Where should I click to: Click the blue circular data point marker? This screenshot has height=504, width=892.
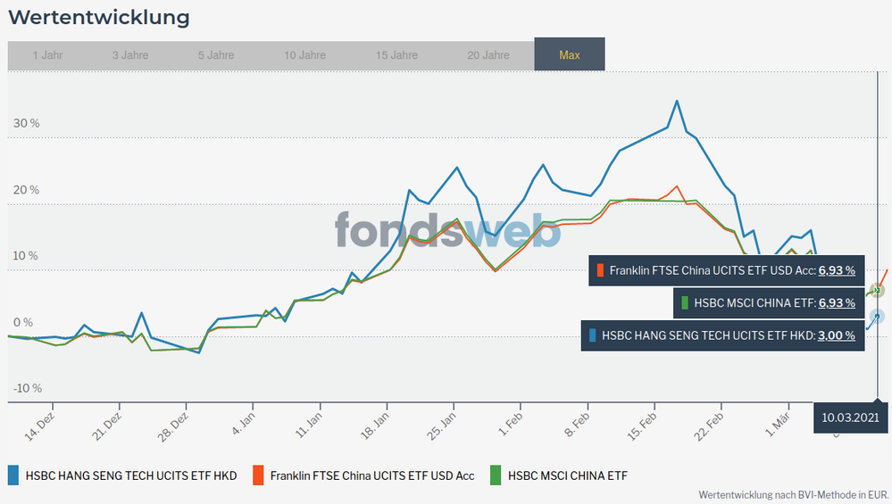878,318
